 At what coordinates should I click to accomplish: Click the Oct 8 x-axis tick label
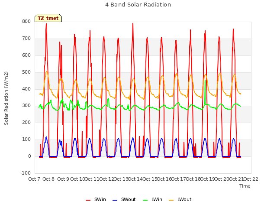48,179
